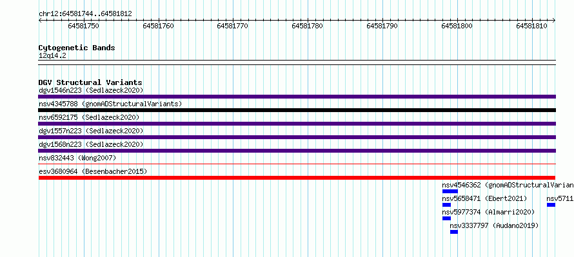
Task: Open esv3680964 (Besenbacher2015) label
Action: tap(93, 171)
